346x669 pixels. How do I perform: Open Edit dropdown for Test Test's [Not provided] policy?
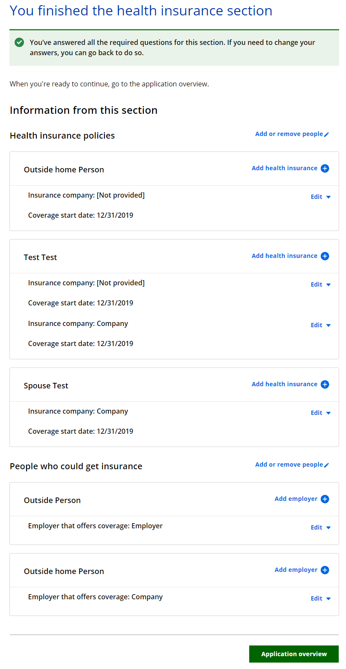tap(321, 285)
